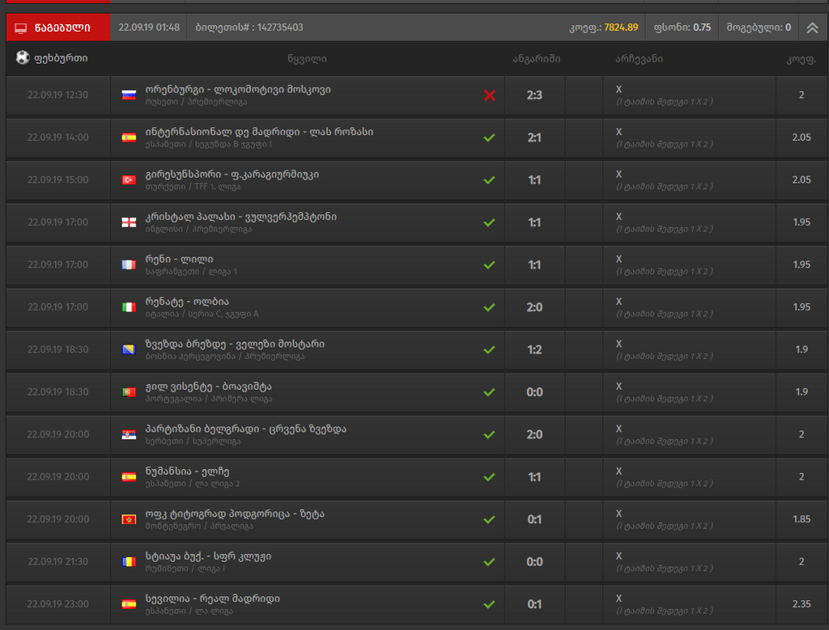The width and height of the screenshot is (829, 630).
Task: Click the league text თურქეთი / TFF 1. ლიგა
Action: (193, 187)
